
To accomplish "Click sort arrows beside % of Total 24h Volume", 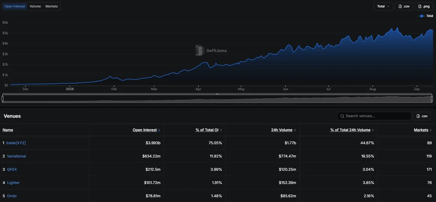I will pos(373,130).
